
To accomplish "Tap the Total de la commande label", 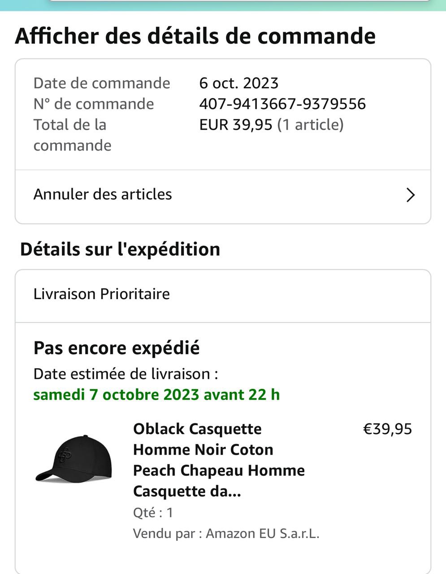I will pos(72,135).
